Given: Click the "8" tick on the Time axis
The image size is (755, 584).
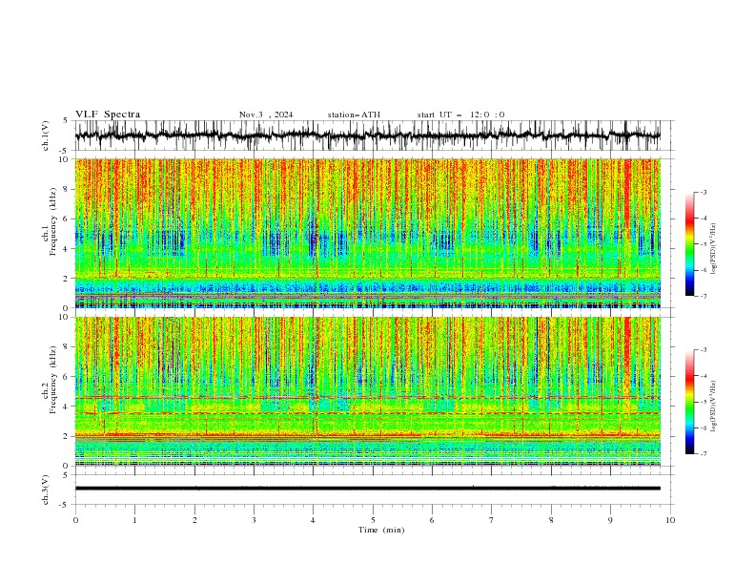Looking at the screenshot, I should tap(551, 520).
